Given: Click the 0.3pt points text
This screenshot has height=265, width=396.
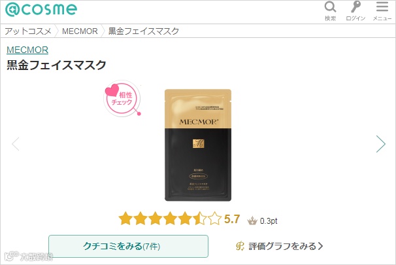Looking at the screenshot, I should tap(269, 221).
